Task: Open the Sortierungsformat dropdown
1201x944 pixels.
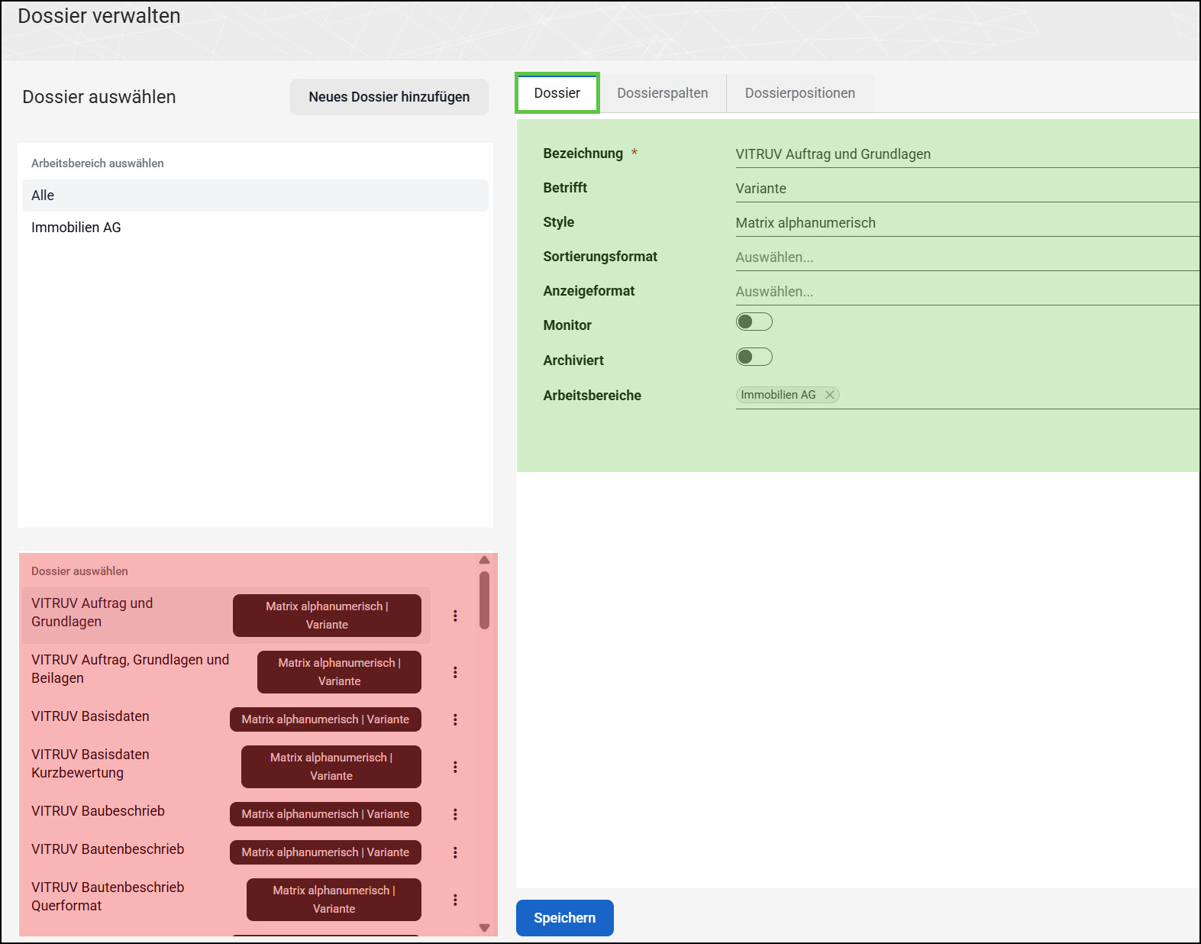Action: click(x=967, y=257)
